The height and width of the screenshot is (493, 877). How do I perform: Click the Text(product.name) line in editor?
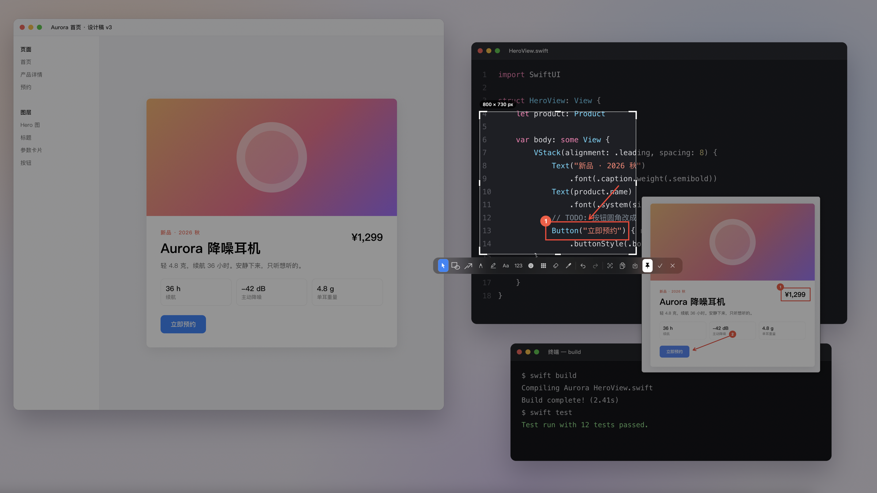click(x=592, y=192)
